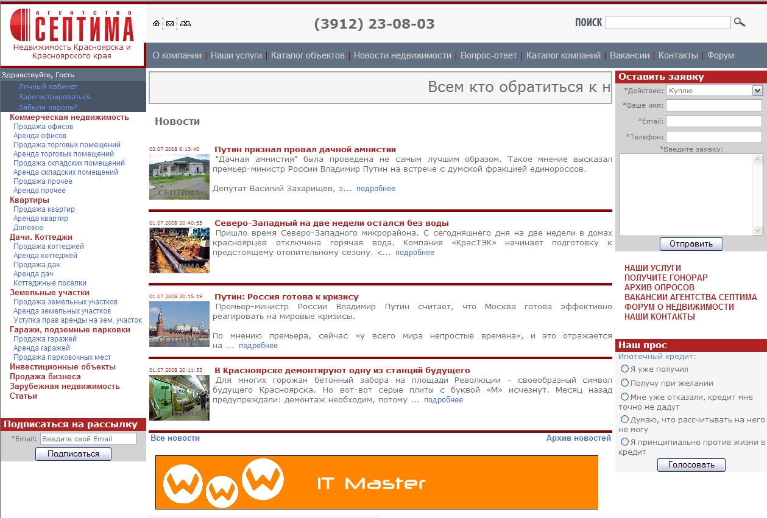Click 'Голосовать' to submit the poll vote
The width and height of the screenshot is (767, 518).
pyautogui.click(x=691, y=464)
